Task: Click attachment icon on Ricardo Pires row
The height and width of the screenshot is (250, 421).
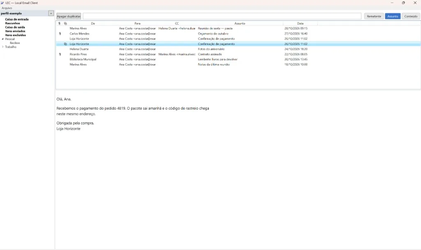Action: 60,55
